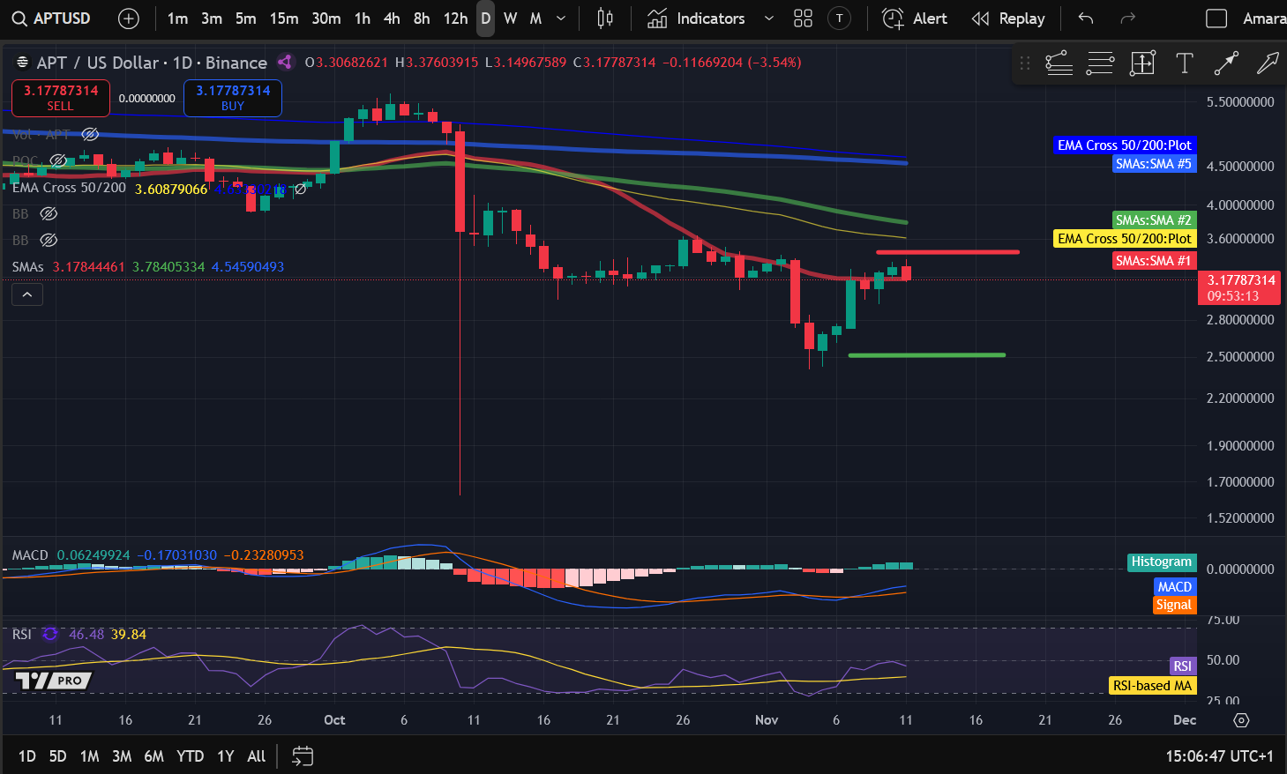Click the red SELL button
The width and height of the screenshot is (1287, 774).
pos(60,98)
